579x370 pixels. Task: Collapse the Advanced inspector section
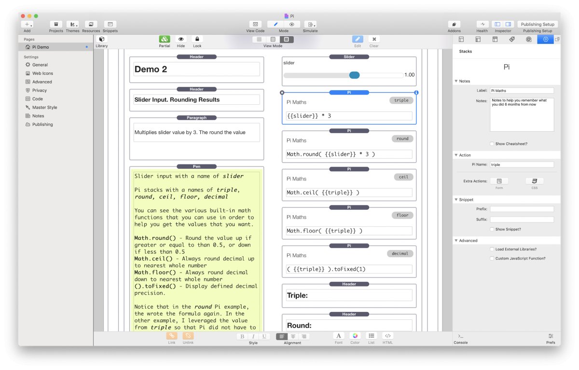coord(456,241)
